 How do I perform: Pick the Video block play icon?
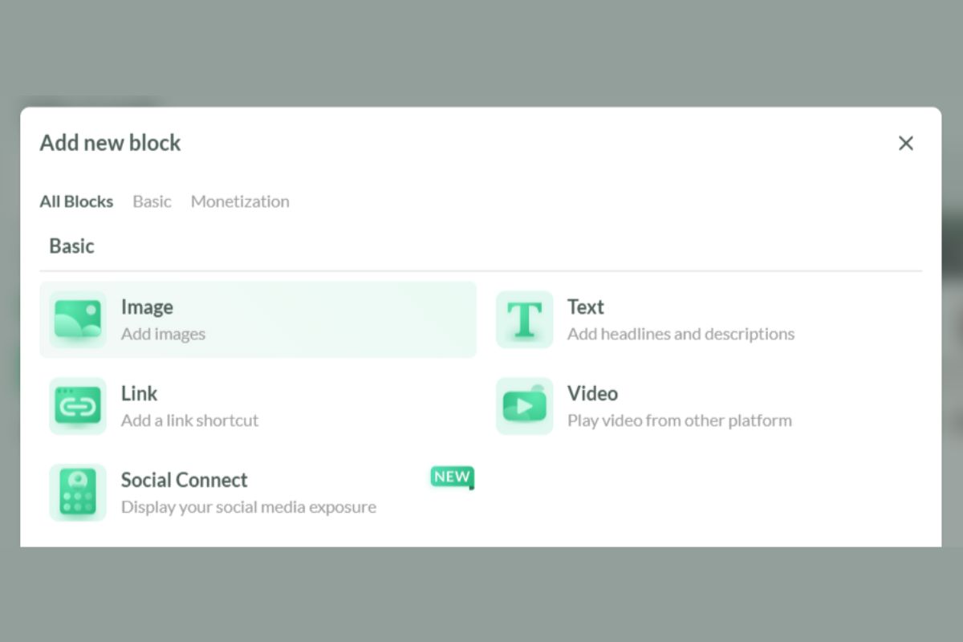524,406
